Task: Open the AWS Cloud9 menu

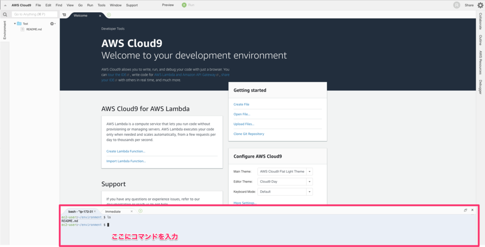Action: click(x=21, y=5)
